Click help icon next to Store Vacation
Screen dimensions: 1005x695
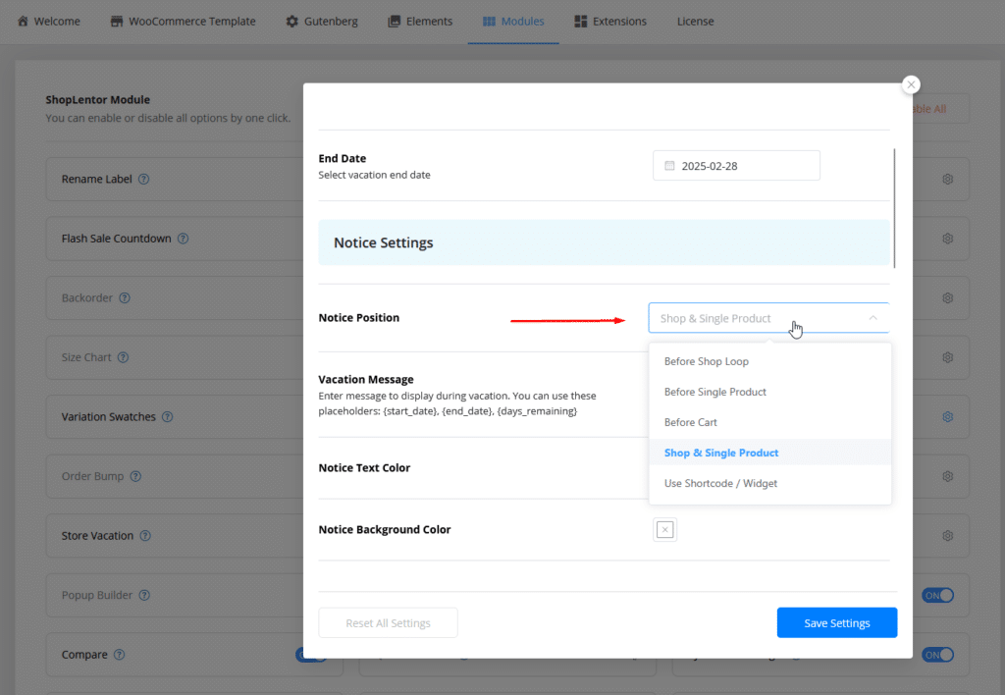coord(145,536)
